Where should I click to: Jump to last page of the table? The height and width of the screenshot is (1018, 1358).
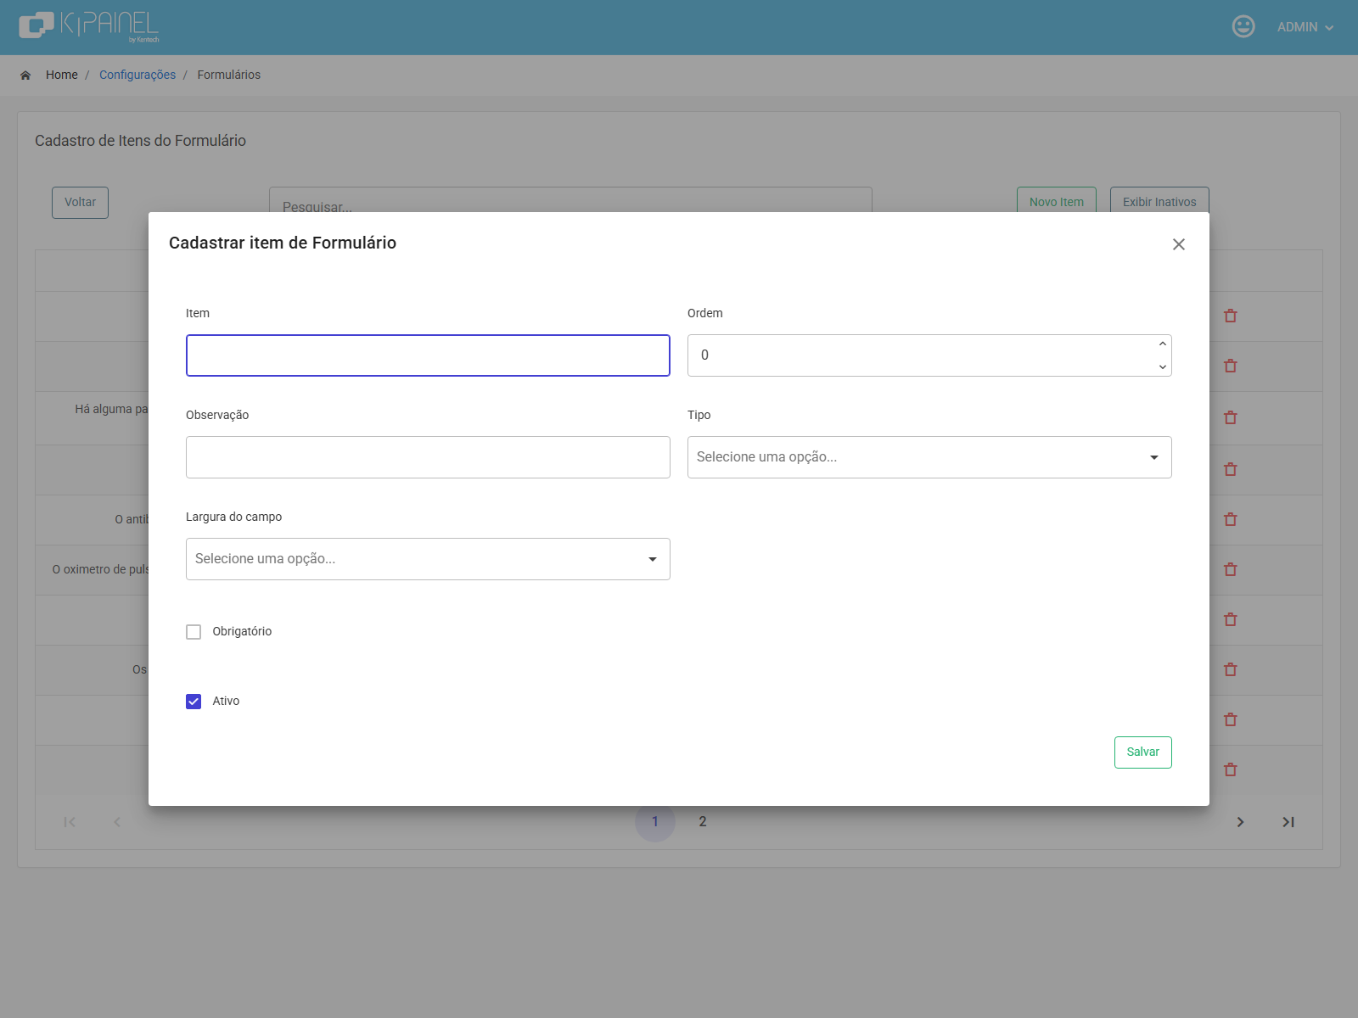tap(1288, 822)
